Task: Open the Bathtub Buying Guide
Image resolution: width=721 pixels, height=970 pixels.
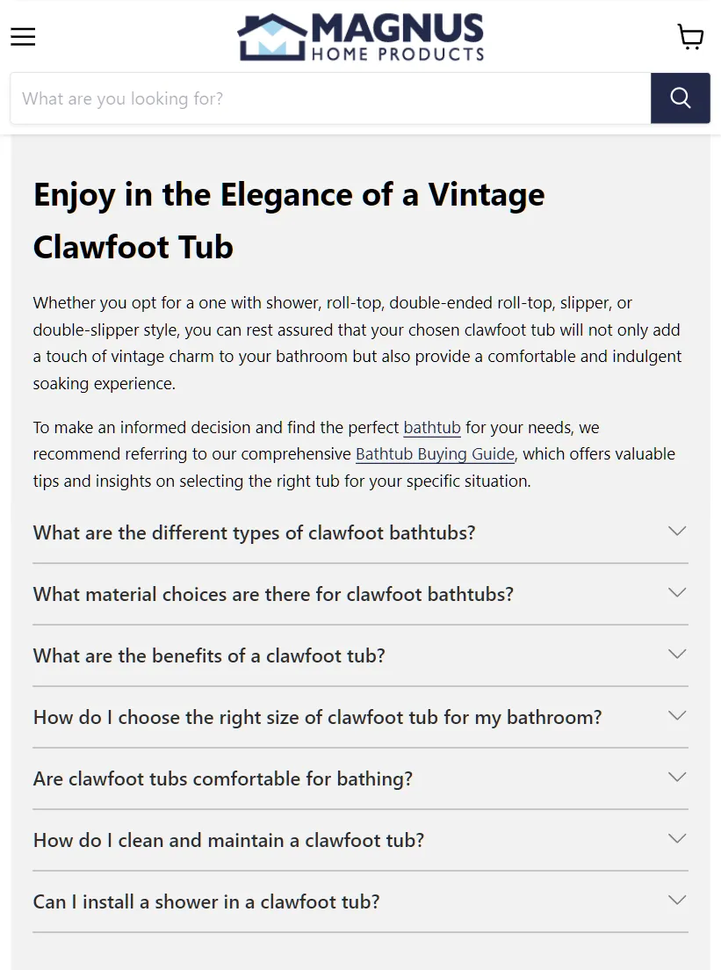Action: coord(435,453)
